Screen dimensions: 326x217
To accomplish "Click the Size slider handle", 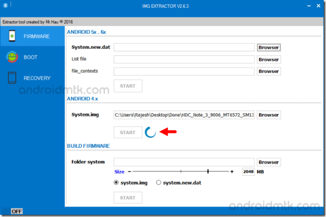I will click(x=208, y=171).
